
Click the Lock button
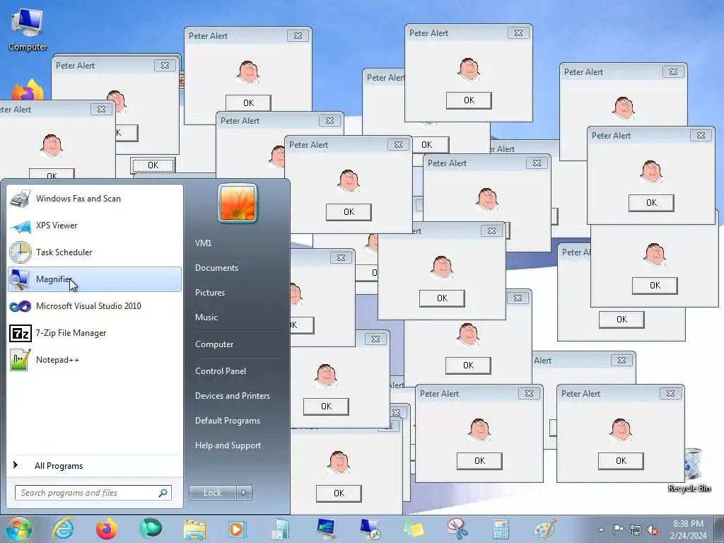coord(213,493)
